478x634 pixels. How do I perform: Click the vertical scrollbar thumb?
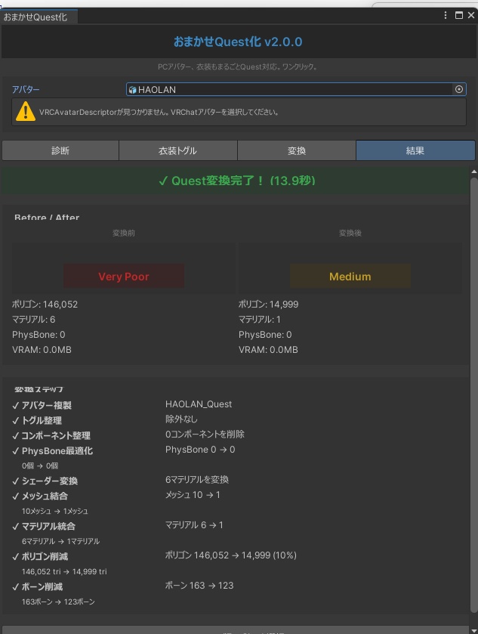pyautogui.click(x=474, y=394)
